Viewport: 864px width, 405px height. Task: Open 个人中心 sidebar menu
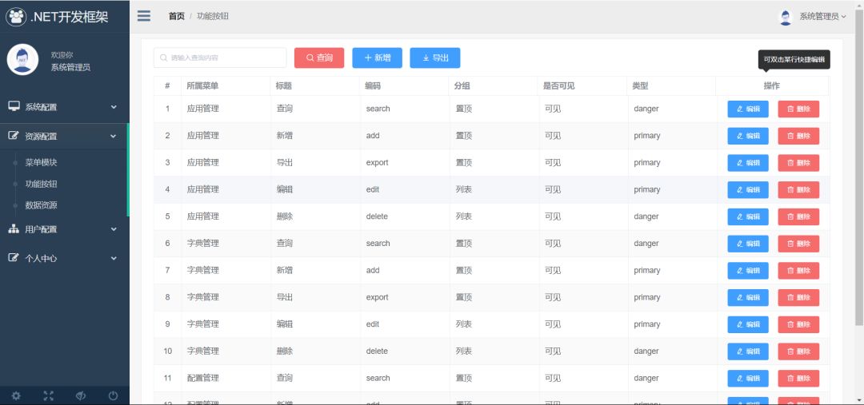tap(65, 258)
